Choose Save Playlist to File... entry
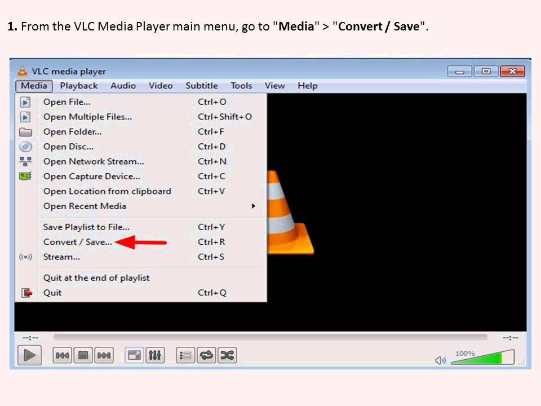This screenshot has width=541, height=406. [141, 227]
